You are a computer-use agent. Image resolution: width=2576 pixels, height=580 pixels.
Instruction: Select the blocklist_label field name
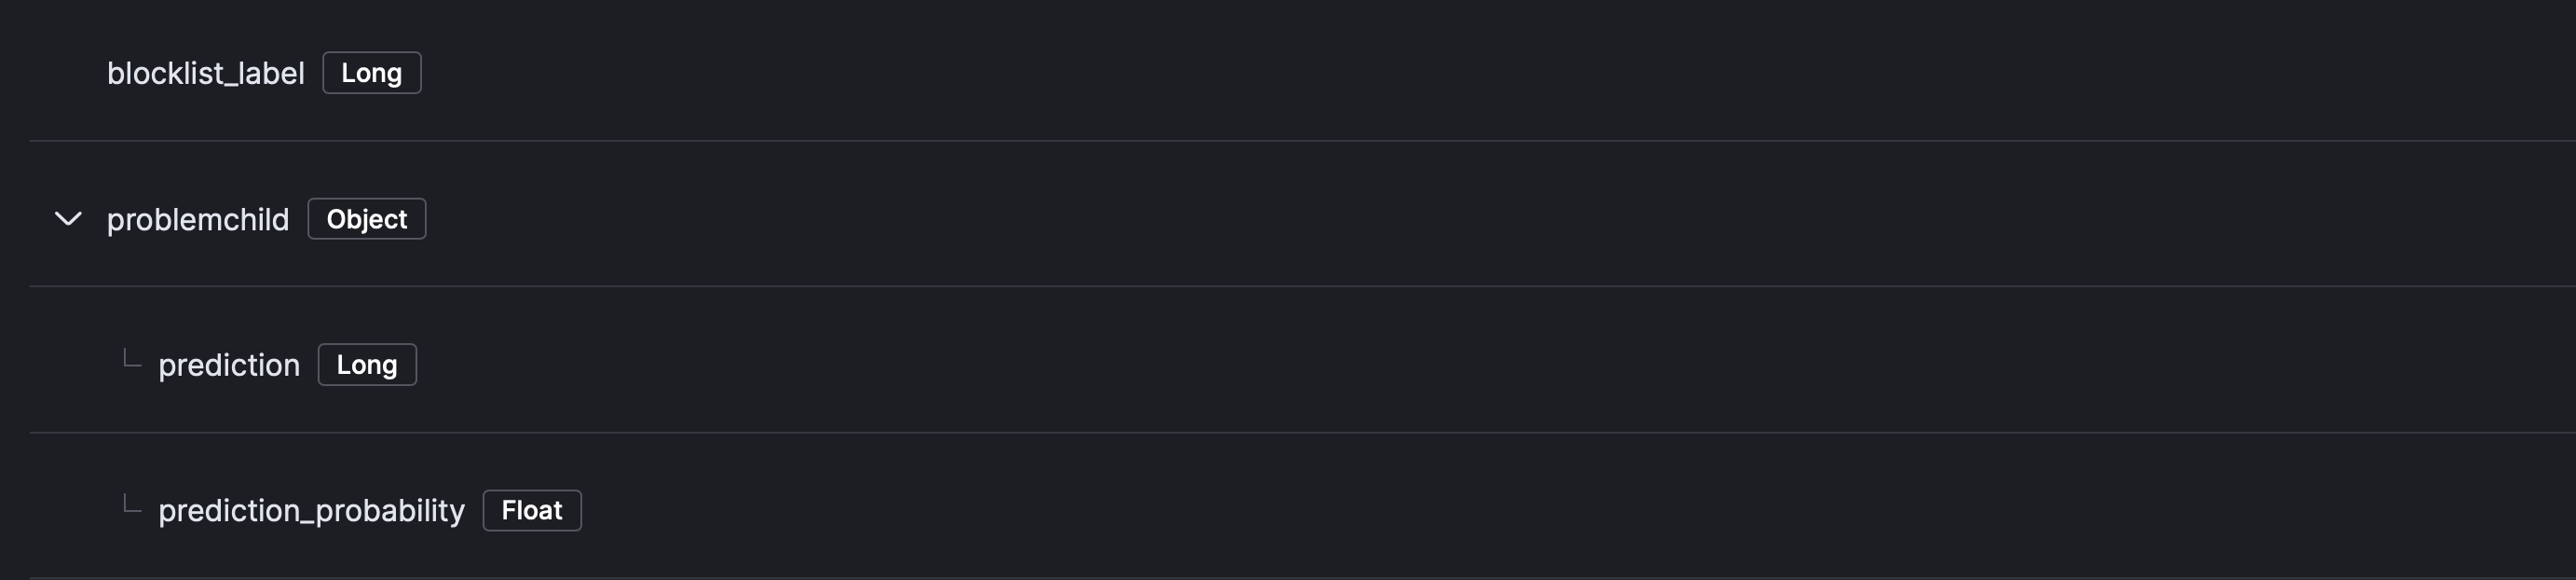pos(207,72)
